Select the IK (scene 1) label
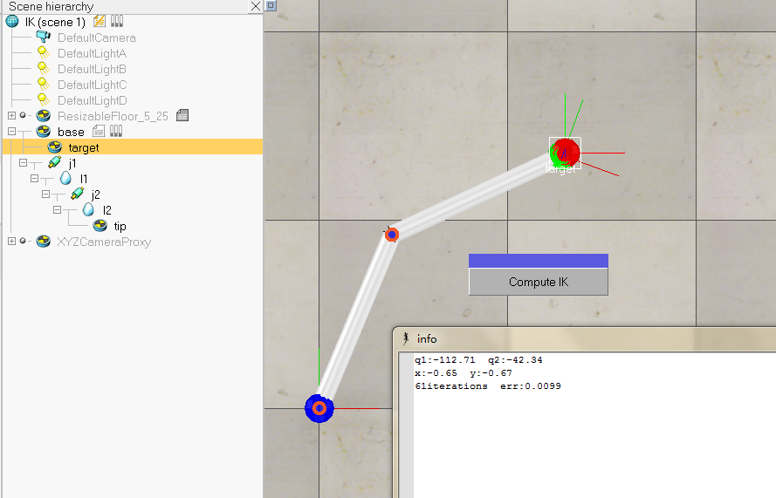 pos(55,23)
